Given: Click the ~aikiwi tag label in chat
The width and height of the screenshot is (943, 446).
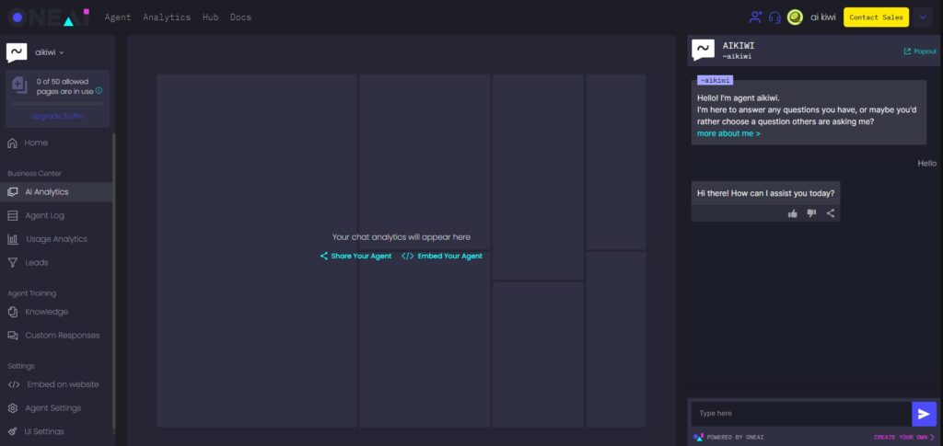Looking at the screenshot, I should point(715,80).
